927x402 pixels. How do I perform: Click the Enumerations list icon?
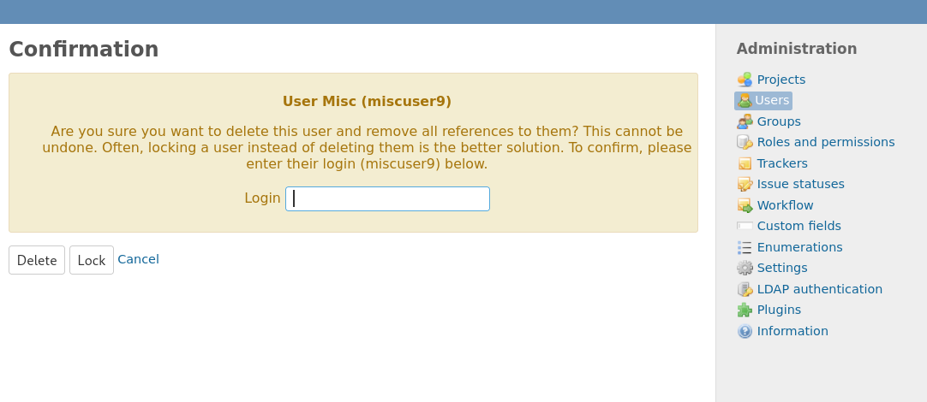(x=745, y=247)
